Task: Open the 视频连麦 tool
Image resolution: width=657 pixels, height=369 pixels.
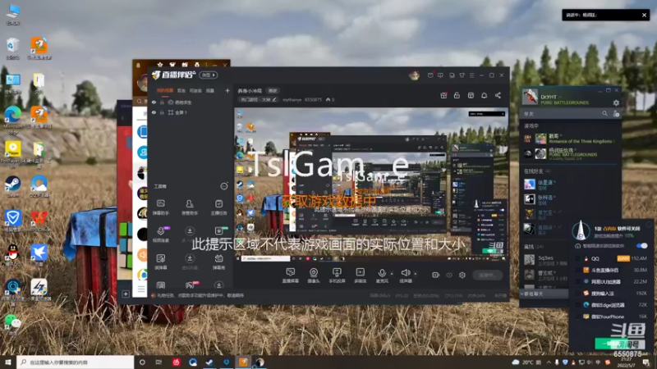Action: coord(160,235)
